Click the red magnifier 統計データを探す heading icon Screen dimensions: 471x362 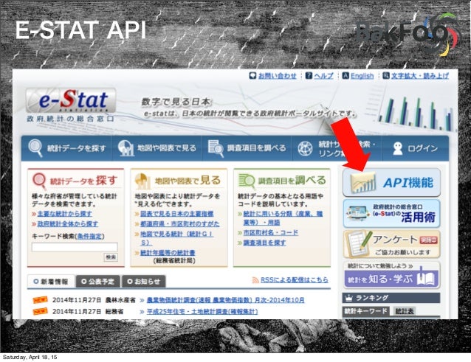point(39,181)
